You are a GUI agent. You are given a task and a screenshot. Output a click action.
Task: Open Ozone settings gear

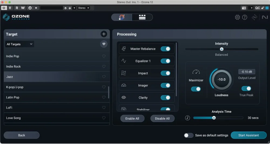click(237, 17)
